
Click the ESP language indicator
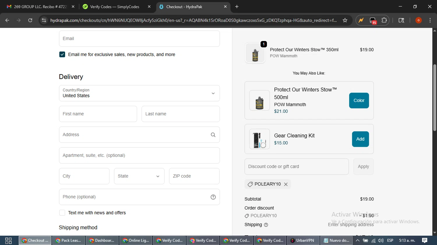tap(390, 240)
